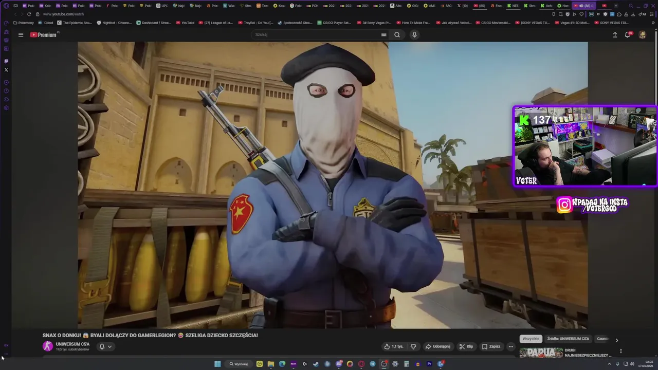Open the How To Make Fra... bookmark
The image size is (658, 370).
(x=413, y=23)
